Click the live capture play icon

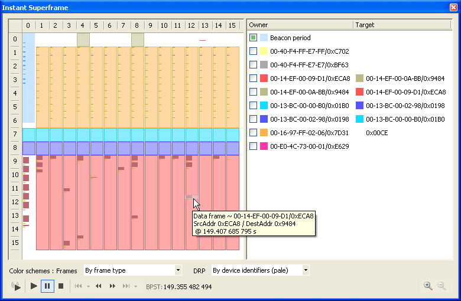click(x=16, y=286)
